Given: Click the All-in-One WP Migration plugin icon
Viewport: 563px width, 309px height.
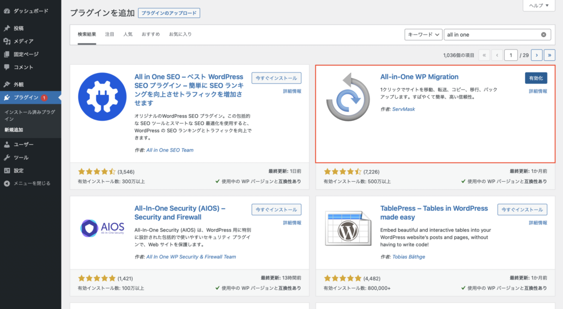Looking at the screenshot, I should [348, 97].
